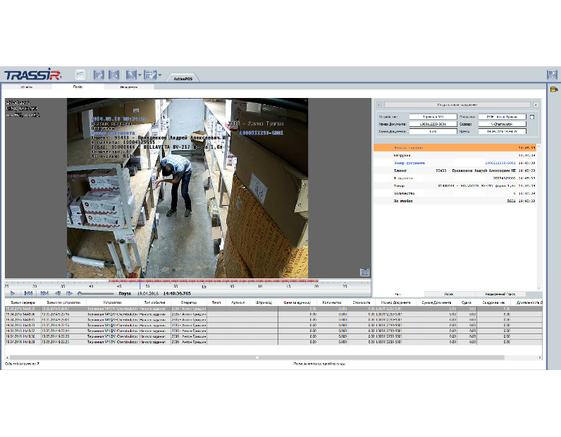
Task: Step one frame backward
Action: point(57,293)
